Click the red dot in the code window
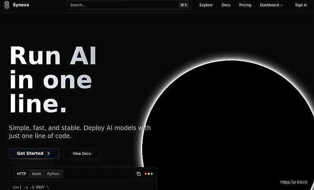The image size is (314, 190). pos(146,174)
